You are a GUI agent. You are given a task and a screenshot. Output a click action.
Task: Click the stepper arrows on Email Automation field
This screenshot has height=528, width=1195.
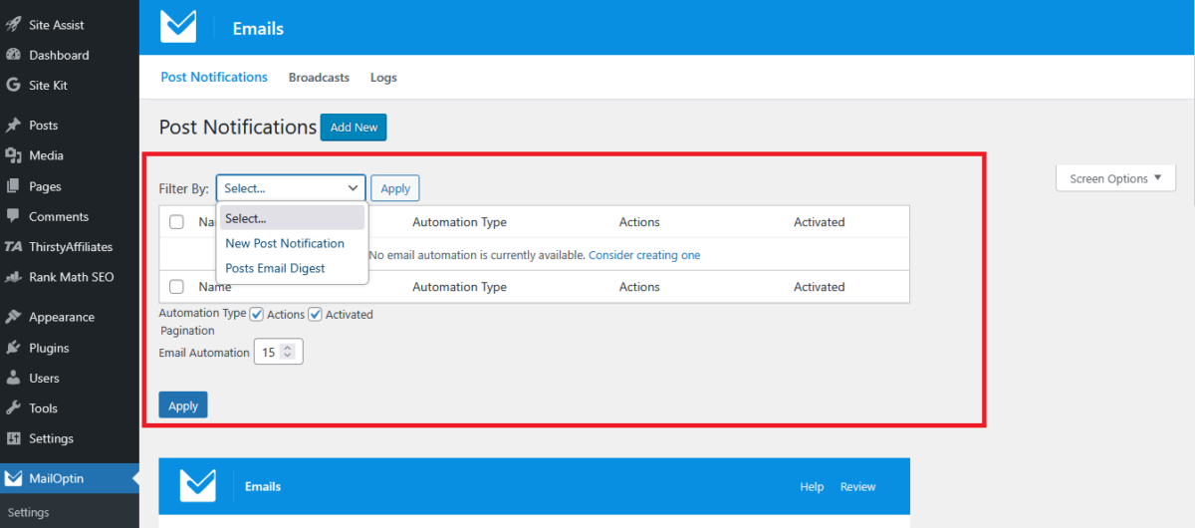click(288, 352)
